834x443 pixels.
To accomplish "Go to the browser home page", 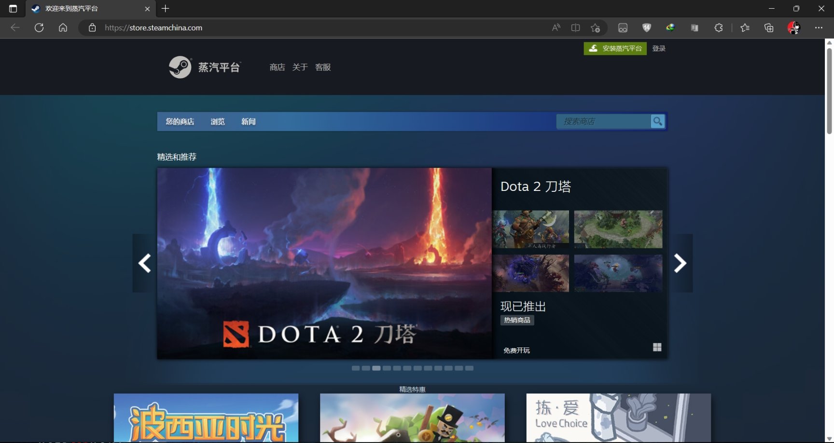I will click(63, 27).
